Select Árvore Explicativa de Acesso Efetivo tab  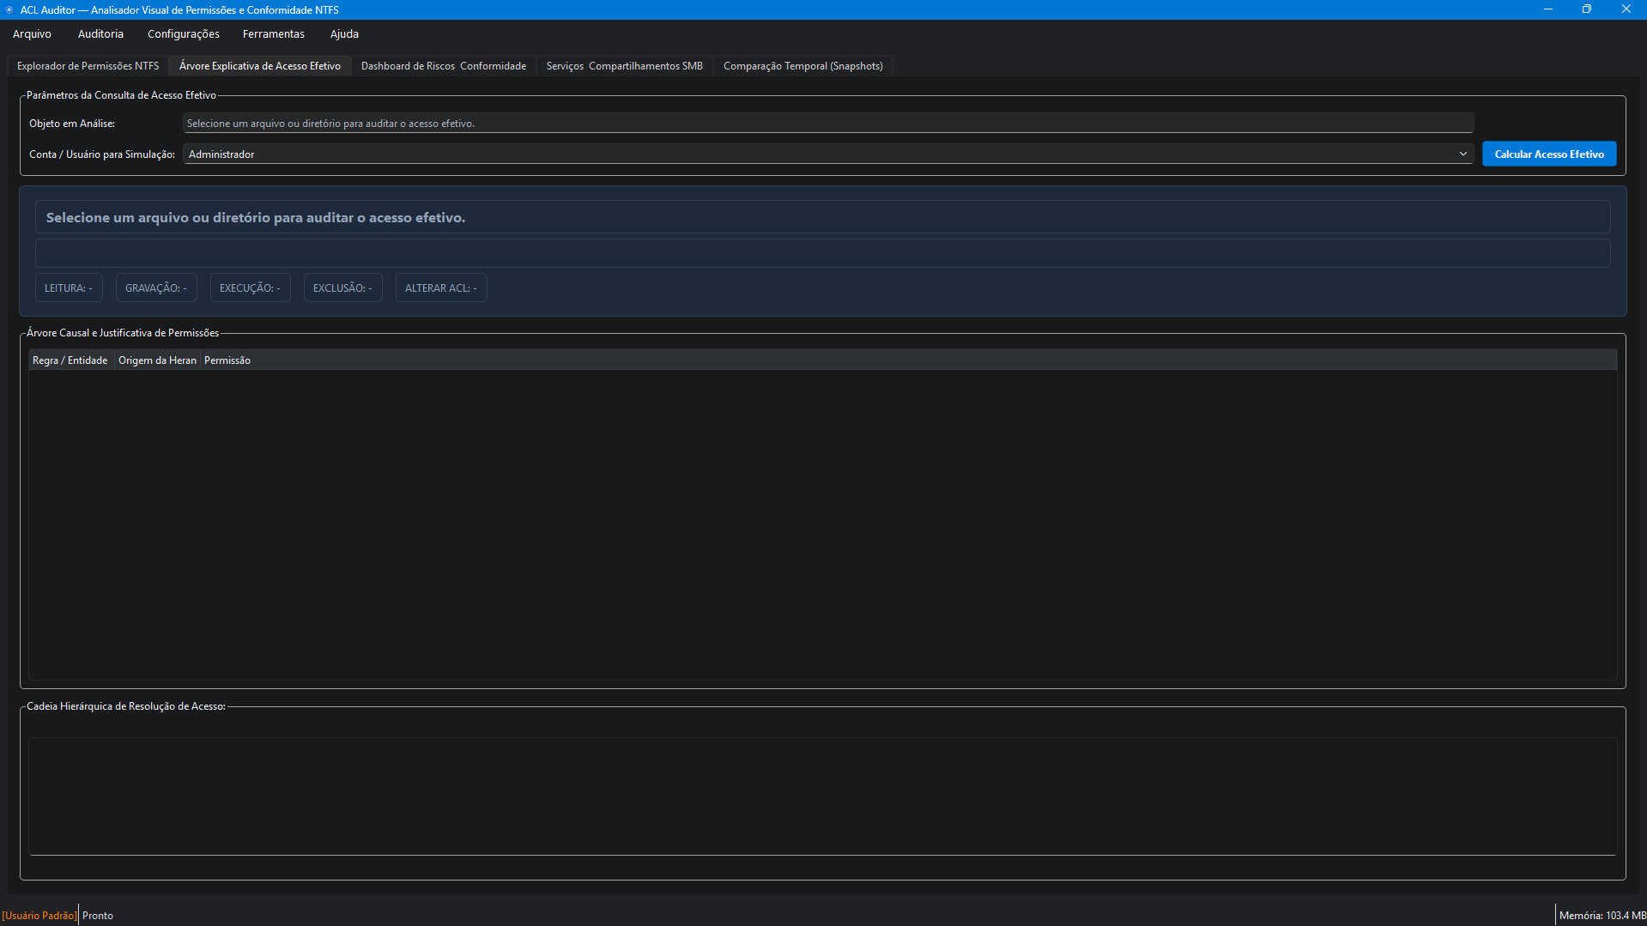coord(260,66)
